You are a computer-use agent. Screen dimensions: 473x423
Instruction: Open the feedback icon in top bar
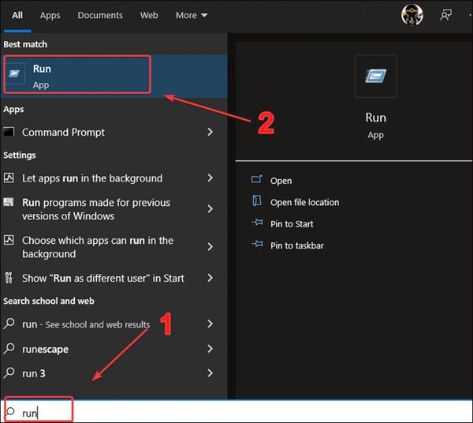446,14
